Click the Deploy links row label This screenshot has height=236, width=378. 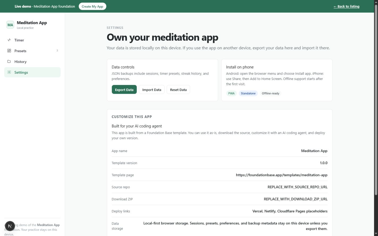click(x=121, y=211)
